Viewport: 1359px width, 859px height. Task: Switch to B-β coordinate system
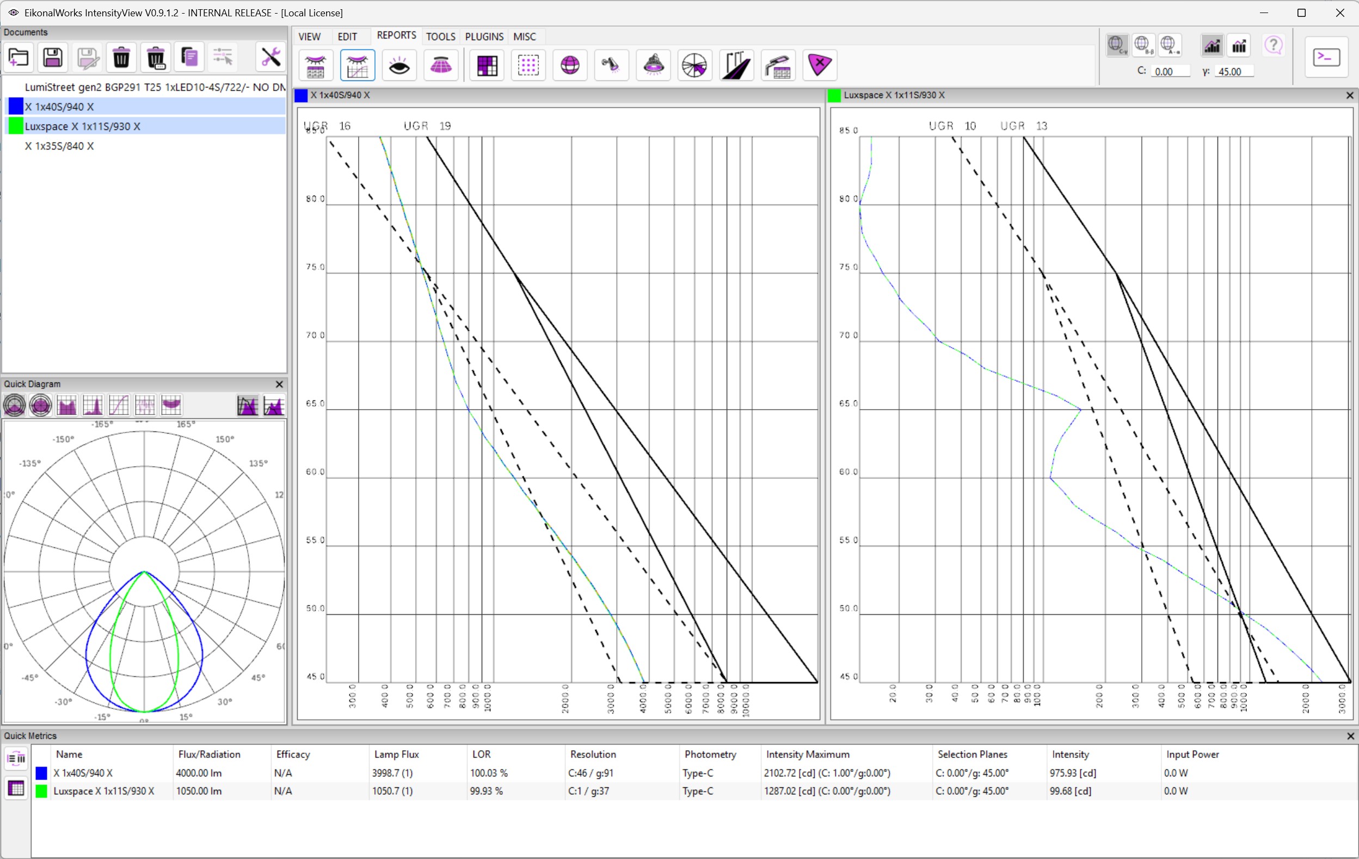(1143, 45)
